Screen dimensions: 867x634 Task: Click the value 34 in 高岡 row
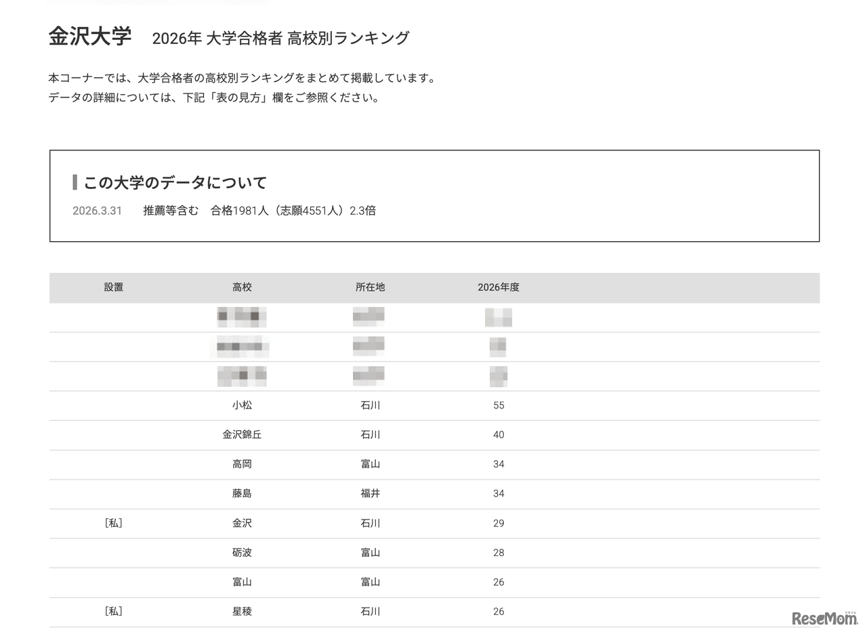click(x=499, y=465)
